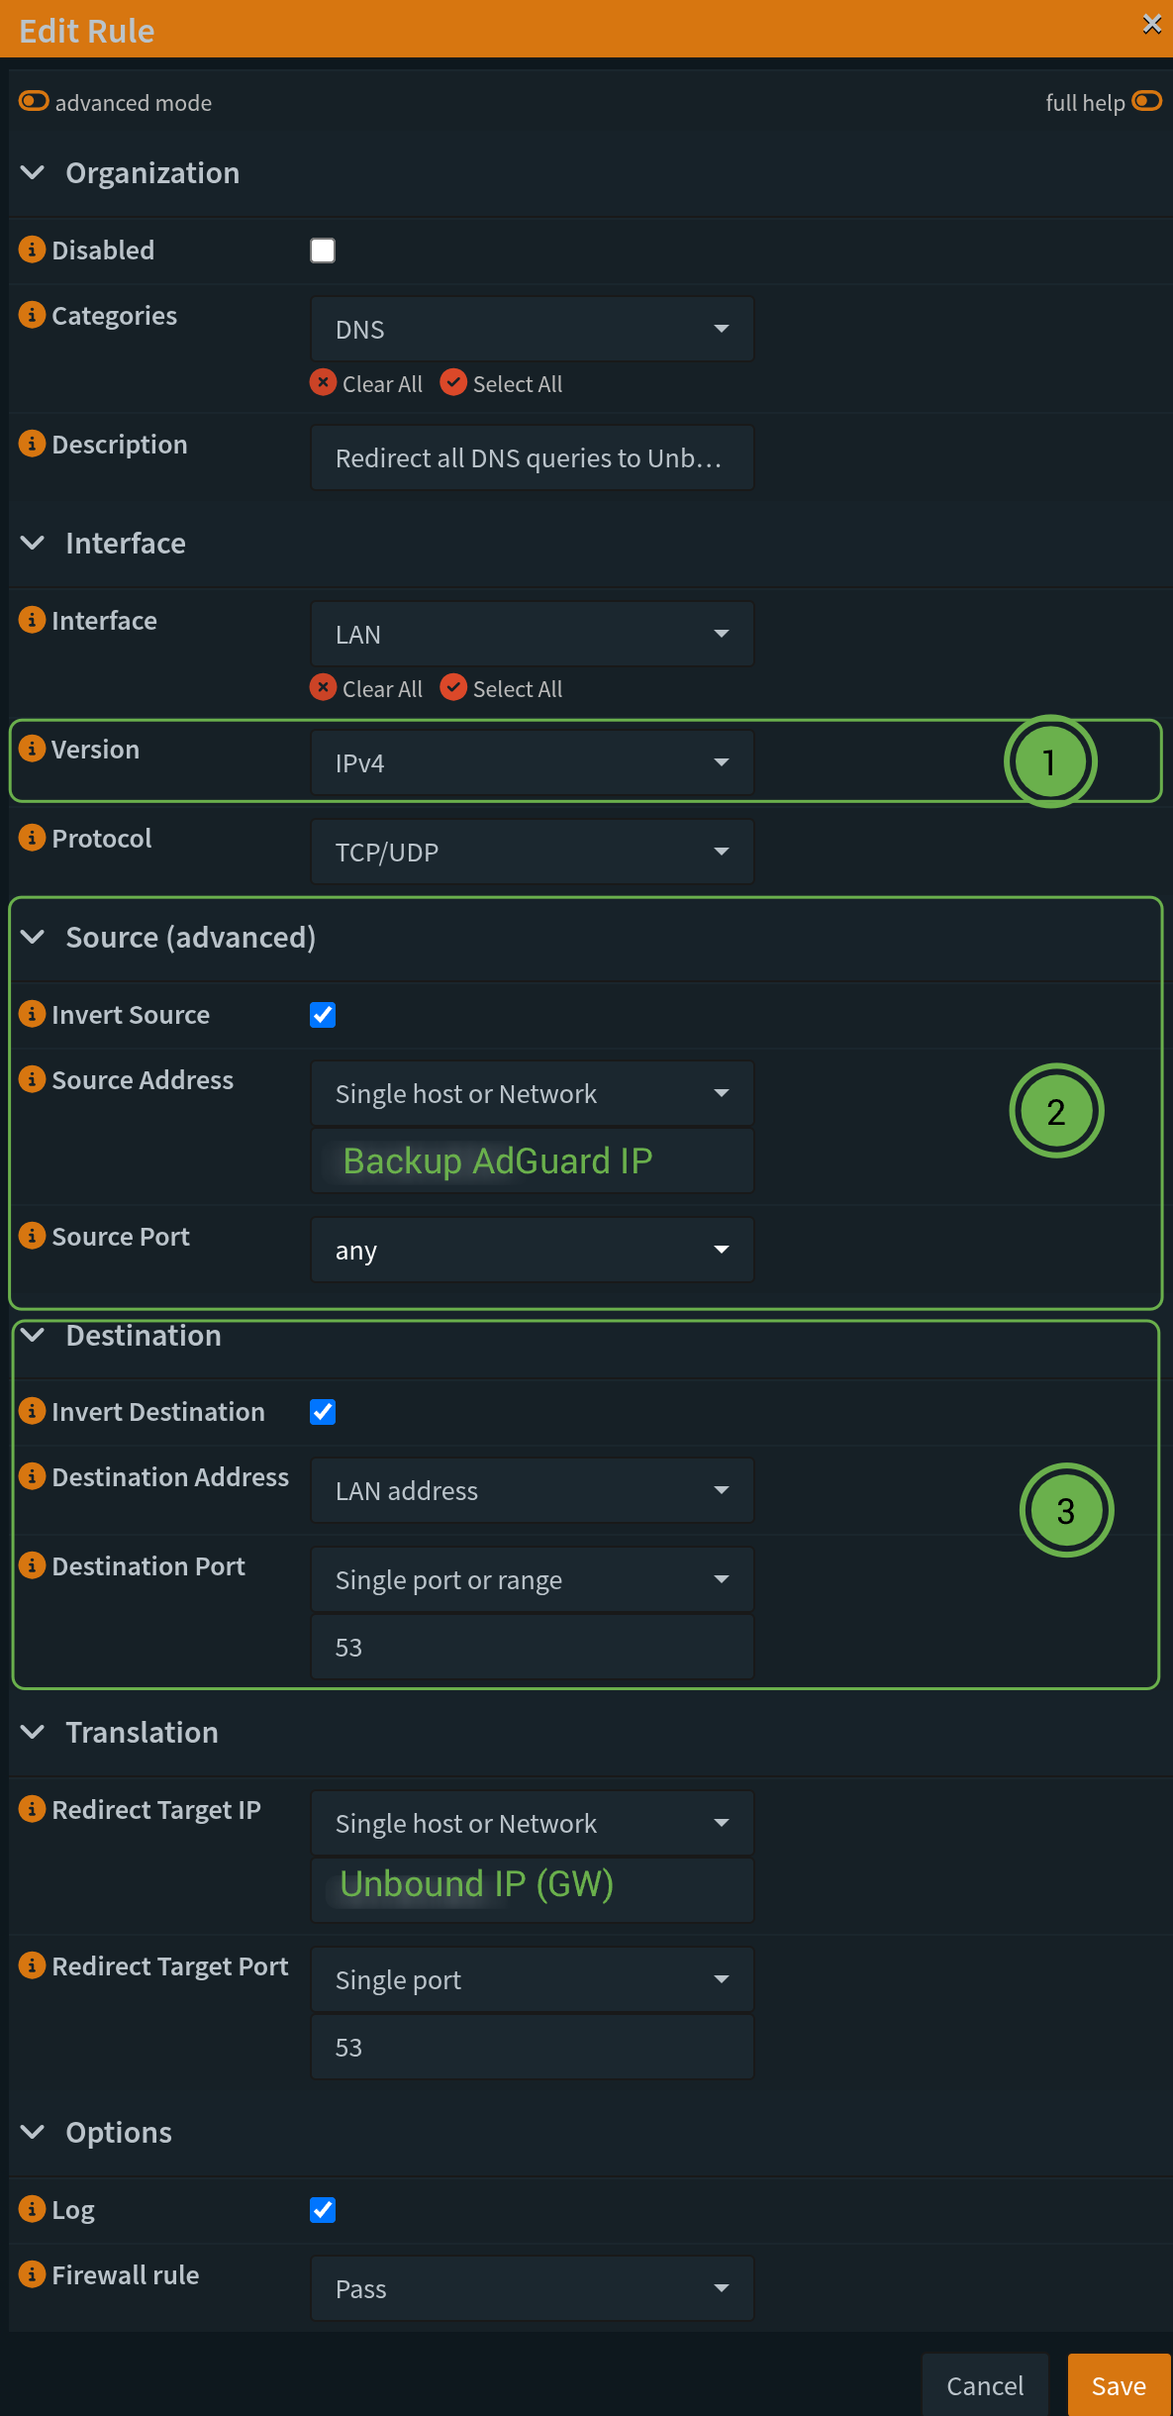Uncheck the Invert Source checkbox

point(323,1015)
